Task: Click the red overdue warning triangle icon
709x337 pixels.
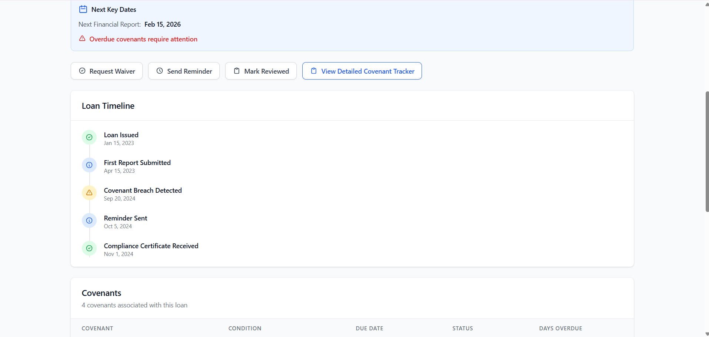Action: point(82,38)
